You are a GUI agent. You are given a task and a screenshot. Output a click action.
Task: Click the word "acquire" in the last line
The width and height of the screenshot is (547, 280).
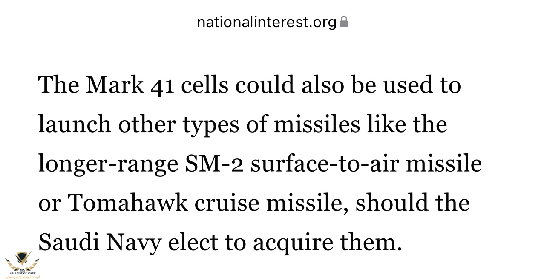click(x=293, y=243)
